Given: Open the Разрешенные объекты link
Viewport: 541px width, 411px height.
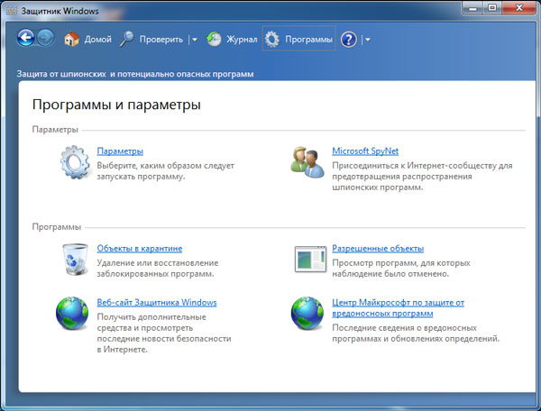Looking at the screenshot, I should tap(378, 248).
